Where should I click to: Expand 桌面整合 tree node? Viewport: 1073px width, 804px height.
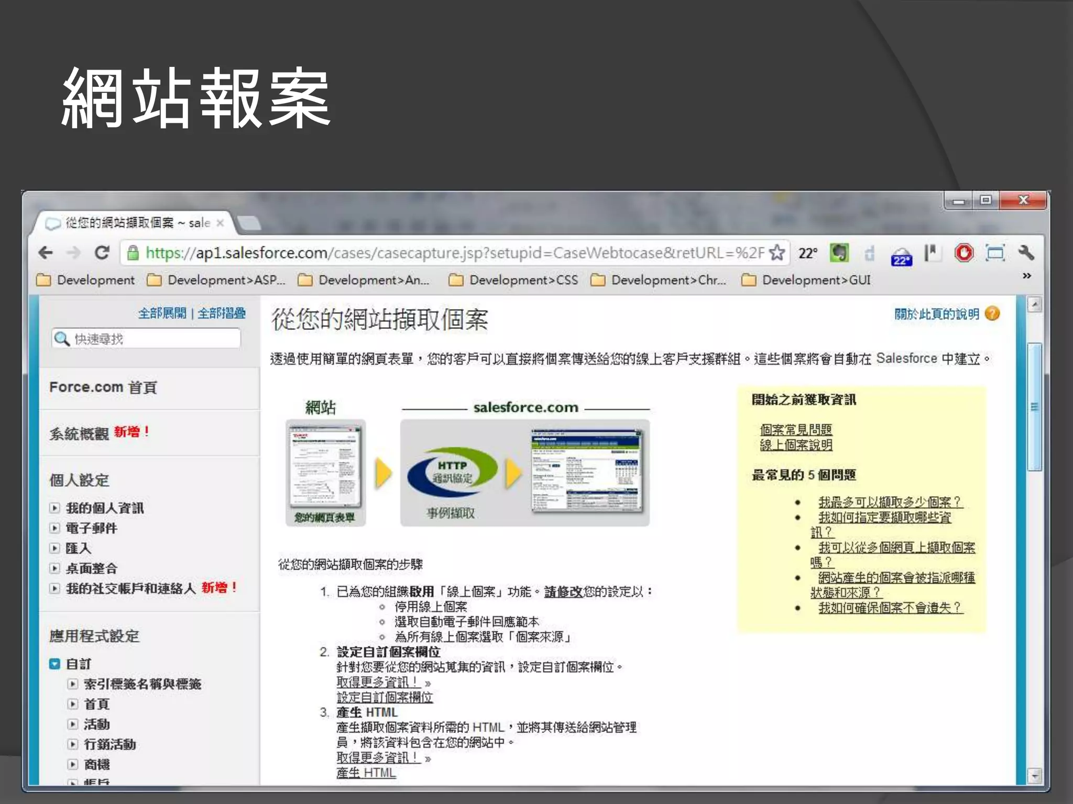pyautogui.click(x=54, y=568)
